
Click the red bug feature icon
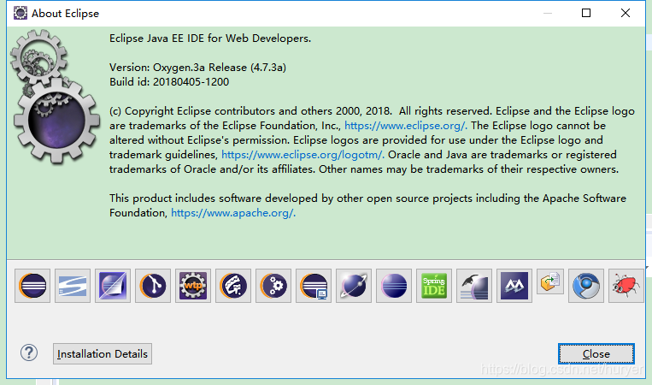point(626,286)
